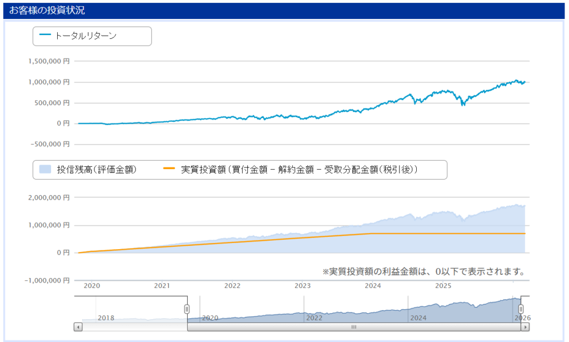Click the 2022 label in the navigator
569x342 pixels.
(314, 318)
